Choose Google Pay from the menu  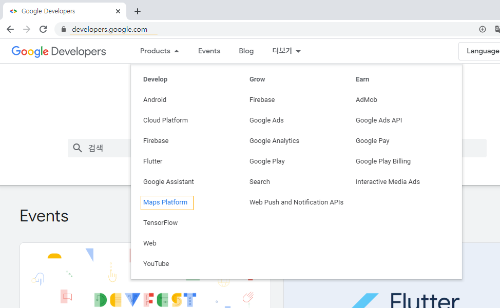click(373, 140)
